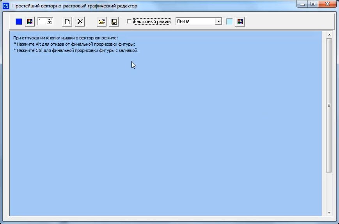
Task: Click the X clear icon in the toolbar
Action: point(80,22)
